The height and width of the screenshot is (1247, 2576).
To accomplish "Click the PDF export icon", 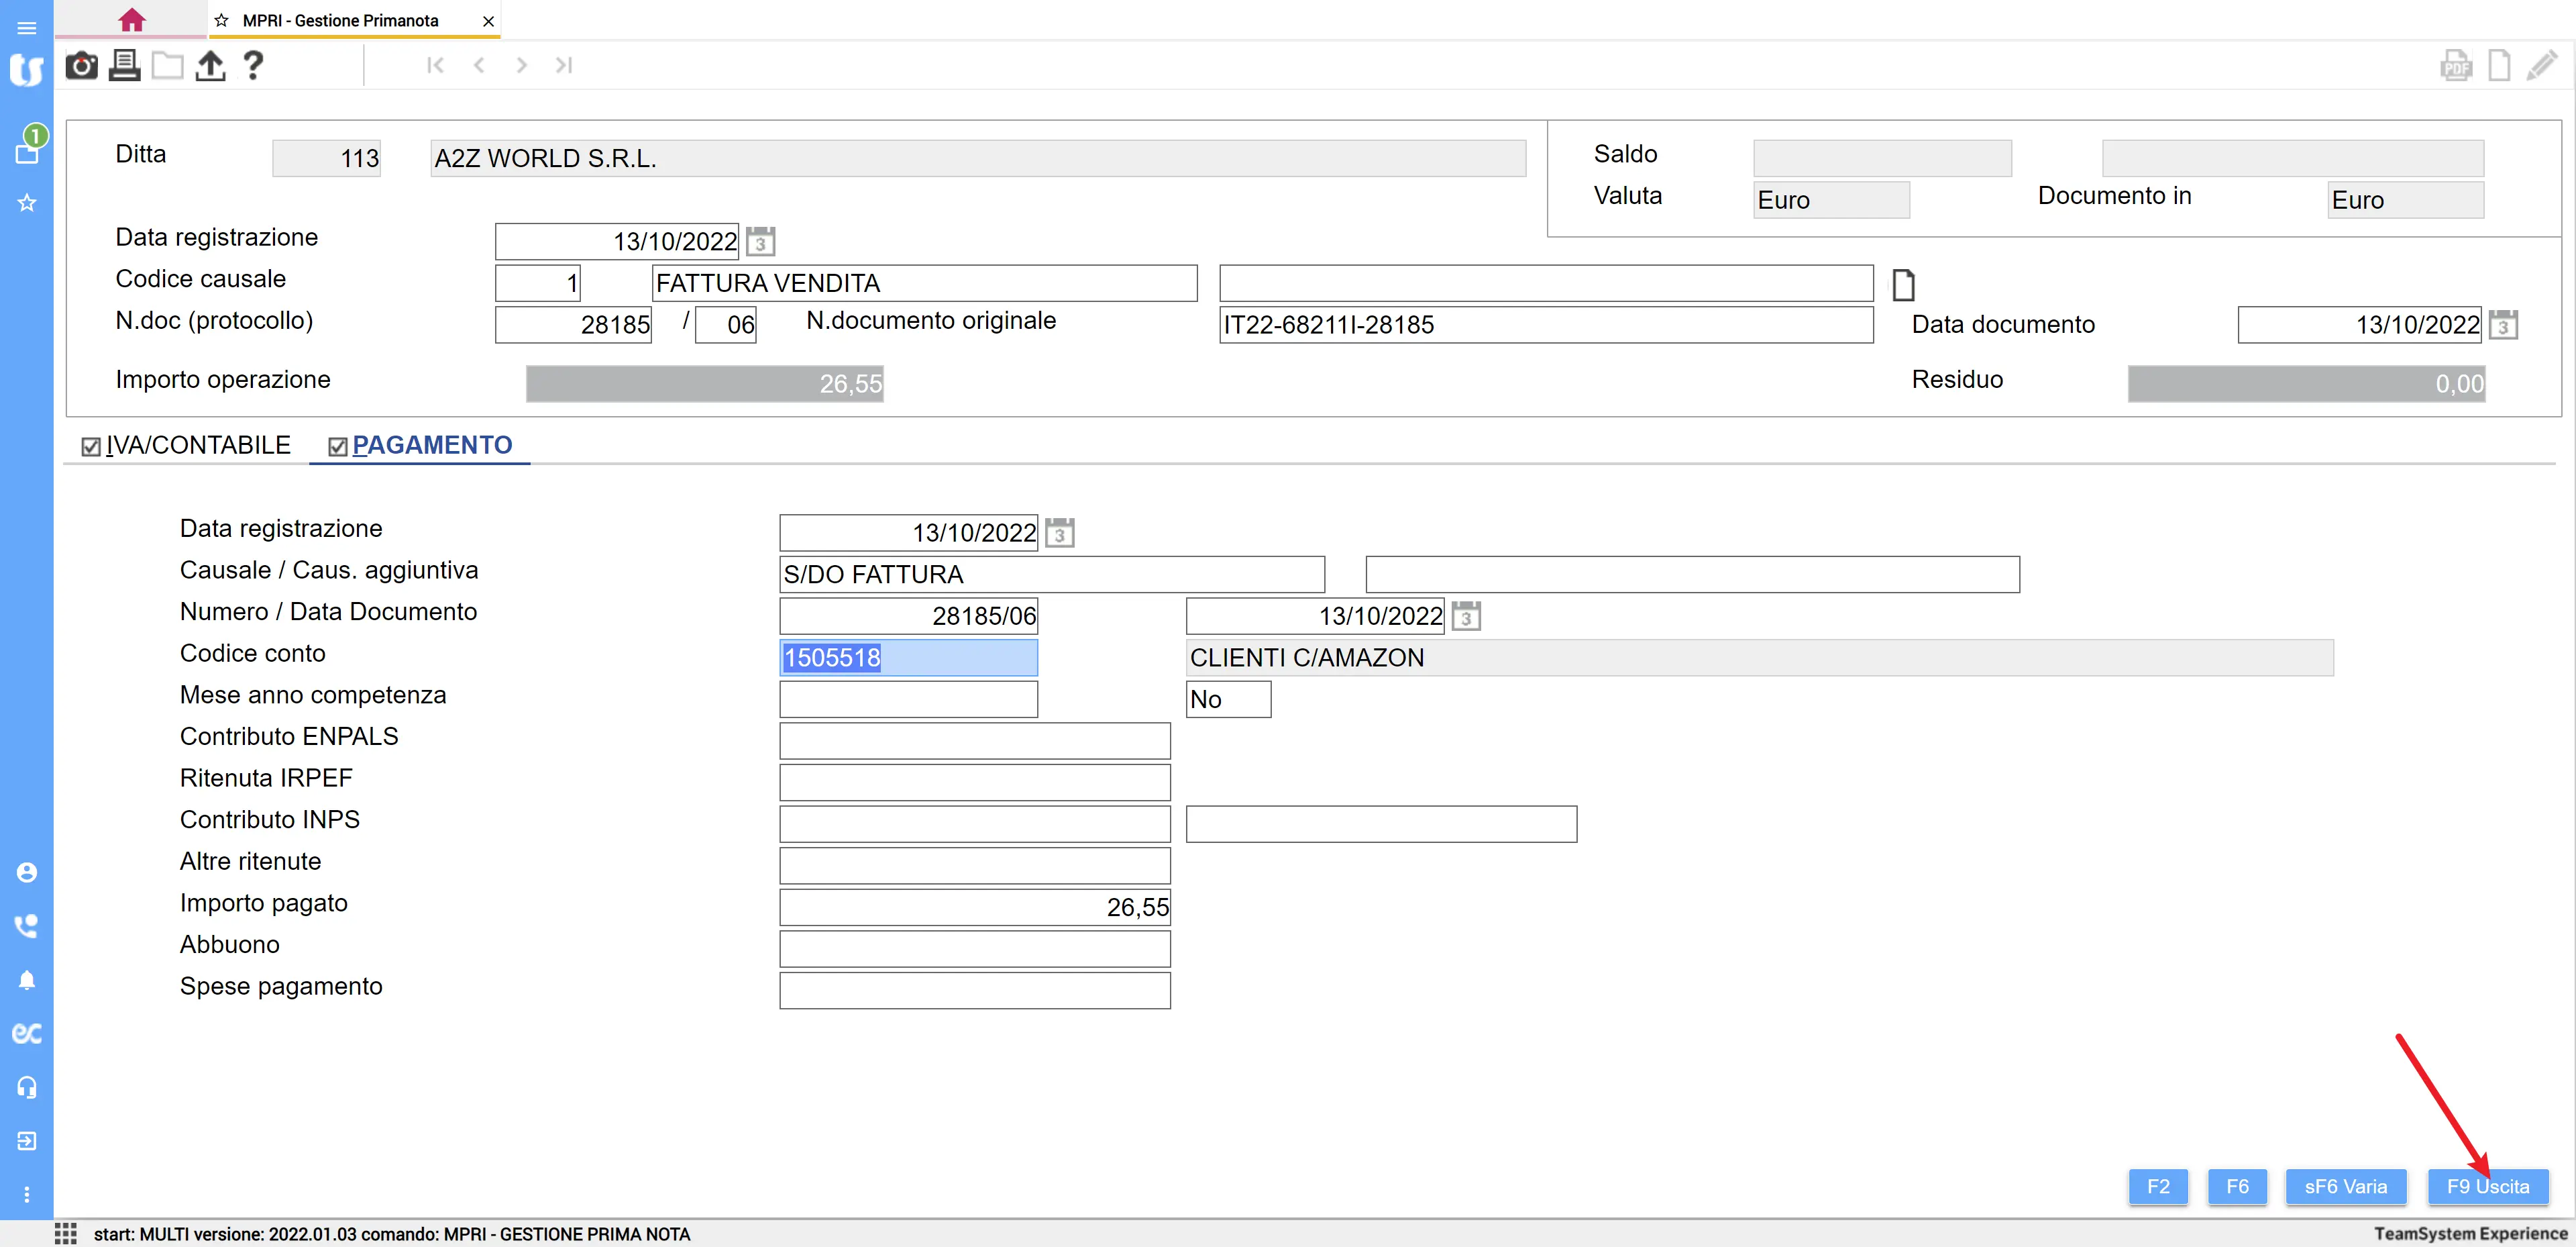I will 2455,67.
